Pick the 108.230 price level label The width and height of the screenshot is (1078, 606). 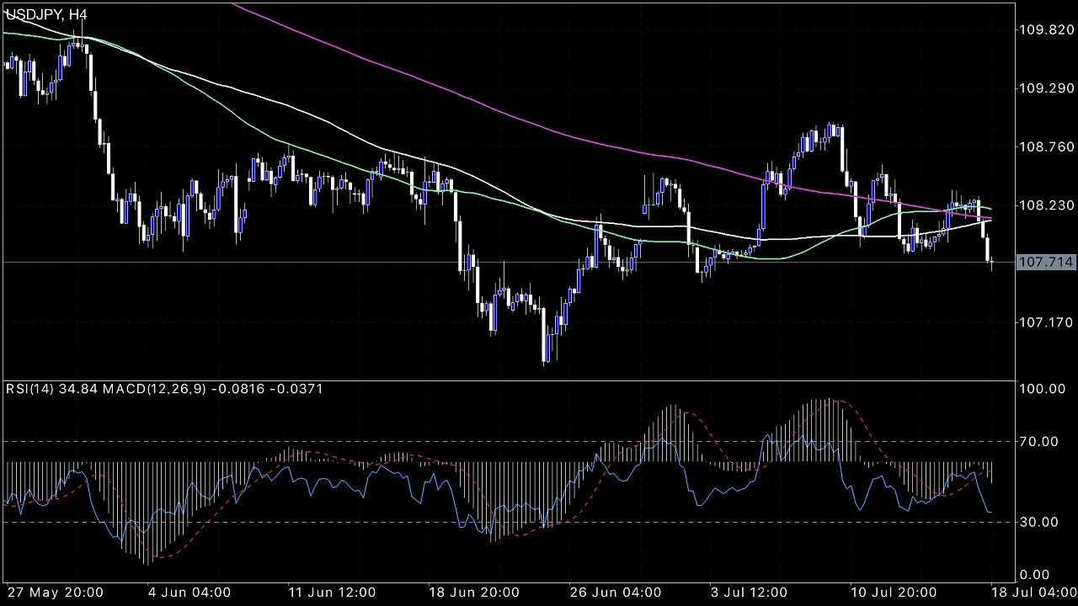(x=1046, y=205)
